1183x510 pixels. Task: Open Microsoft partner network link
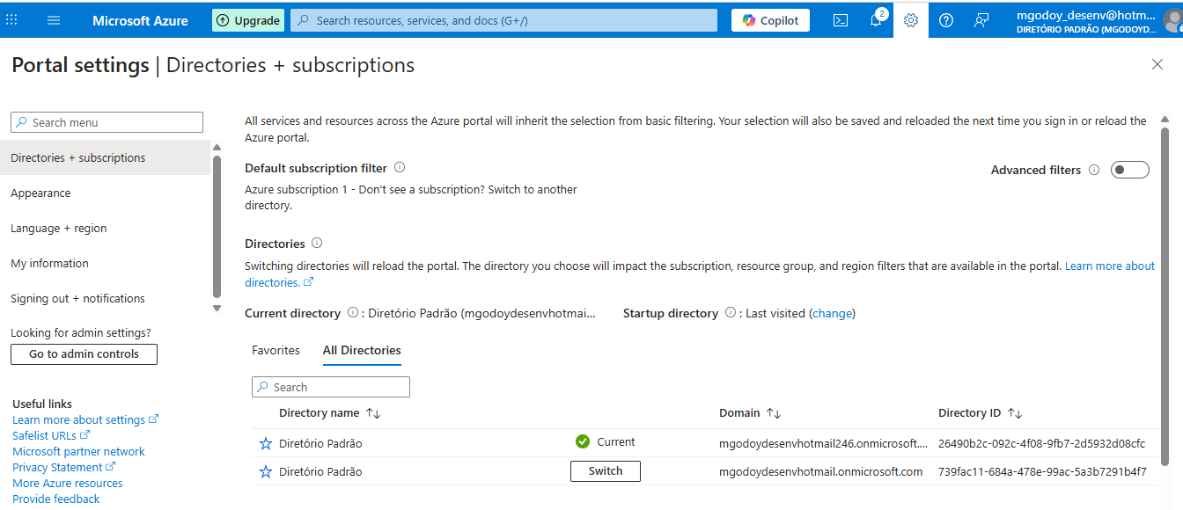click(x=78, y=452)
